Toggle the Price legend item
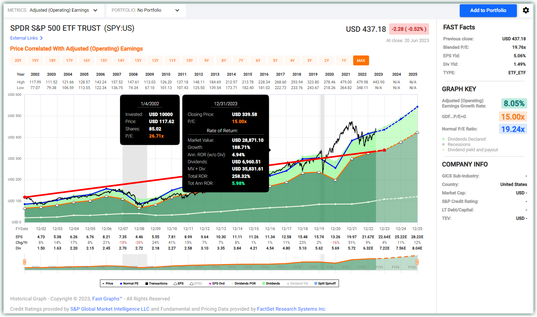Screen dimensions: 537x317 [108, 283]
